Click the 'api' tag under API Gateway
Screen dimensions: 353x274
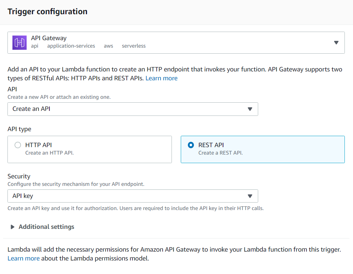[x=34, y=46]
